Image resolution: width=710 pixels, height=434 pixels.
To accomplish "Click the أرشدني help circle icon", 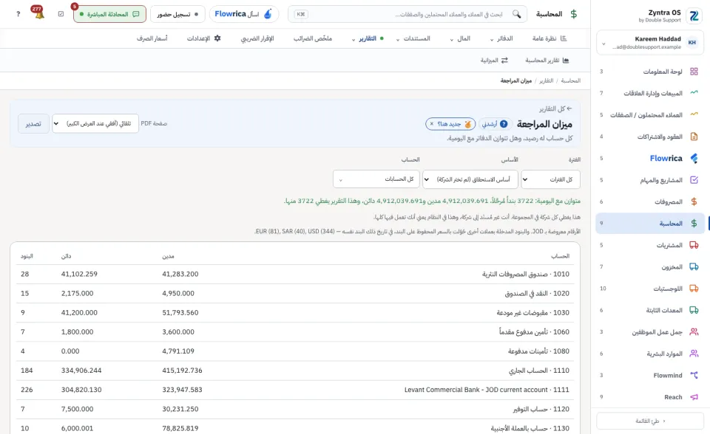I will coord(504,124).
